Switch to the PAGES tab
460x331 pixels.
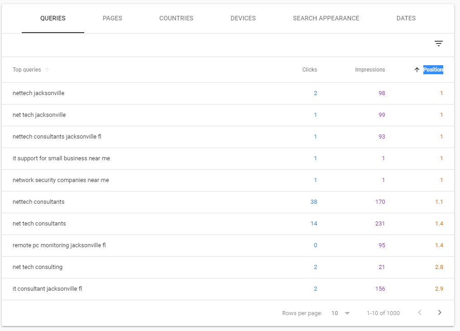click(x=112, y=18)
